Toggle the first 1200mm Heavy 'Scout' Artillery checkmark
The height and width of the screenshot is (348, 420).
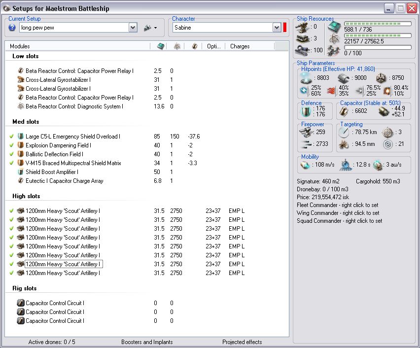[11, 211]
